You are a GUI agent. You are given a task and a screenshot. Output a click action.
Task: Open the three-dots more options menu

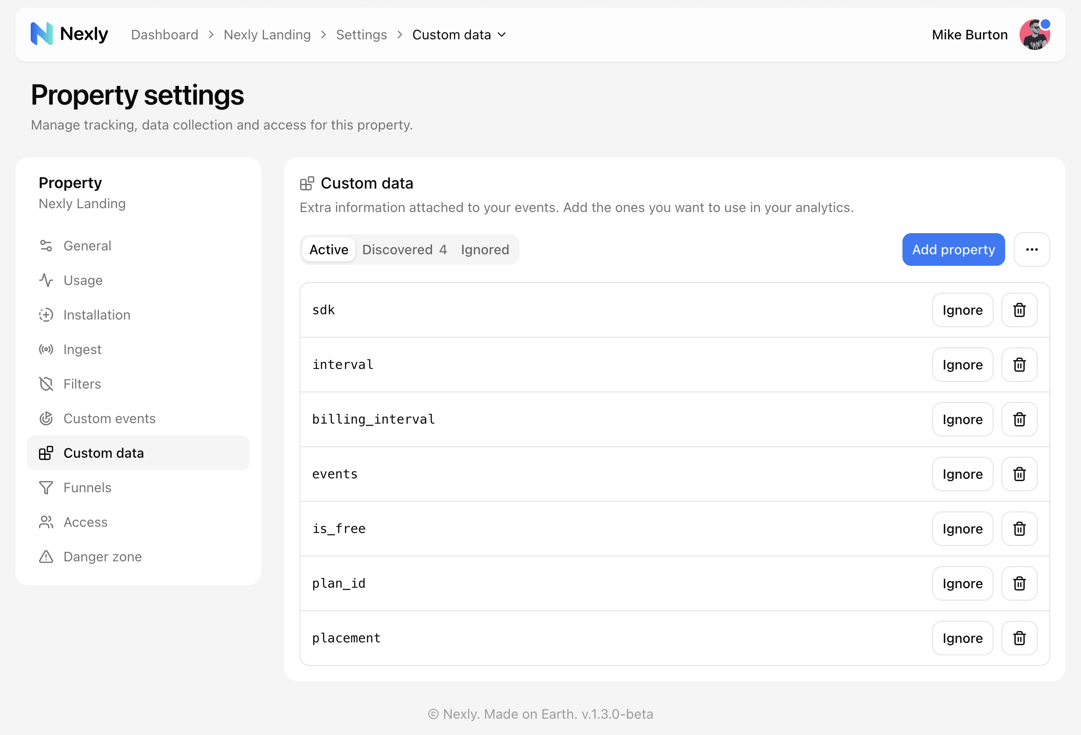[x=1032, y=249]
